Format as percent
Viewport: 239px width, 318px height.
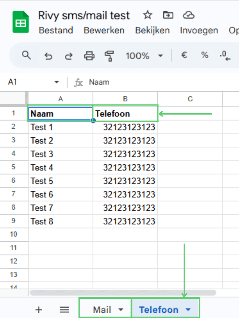(204, 55)
